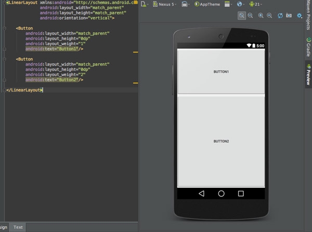Open the configuration file dropdown

(x=145, y=4)
